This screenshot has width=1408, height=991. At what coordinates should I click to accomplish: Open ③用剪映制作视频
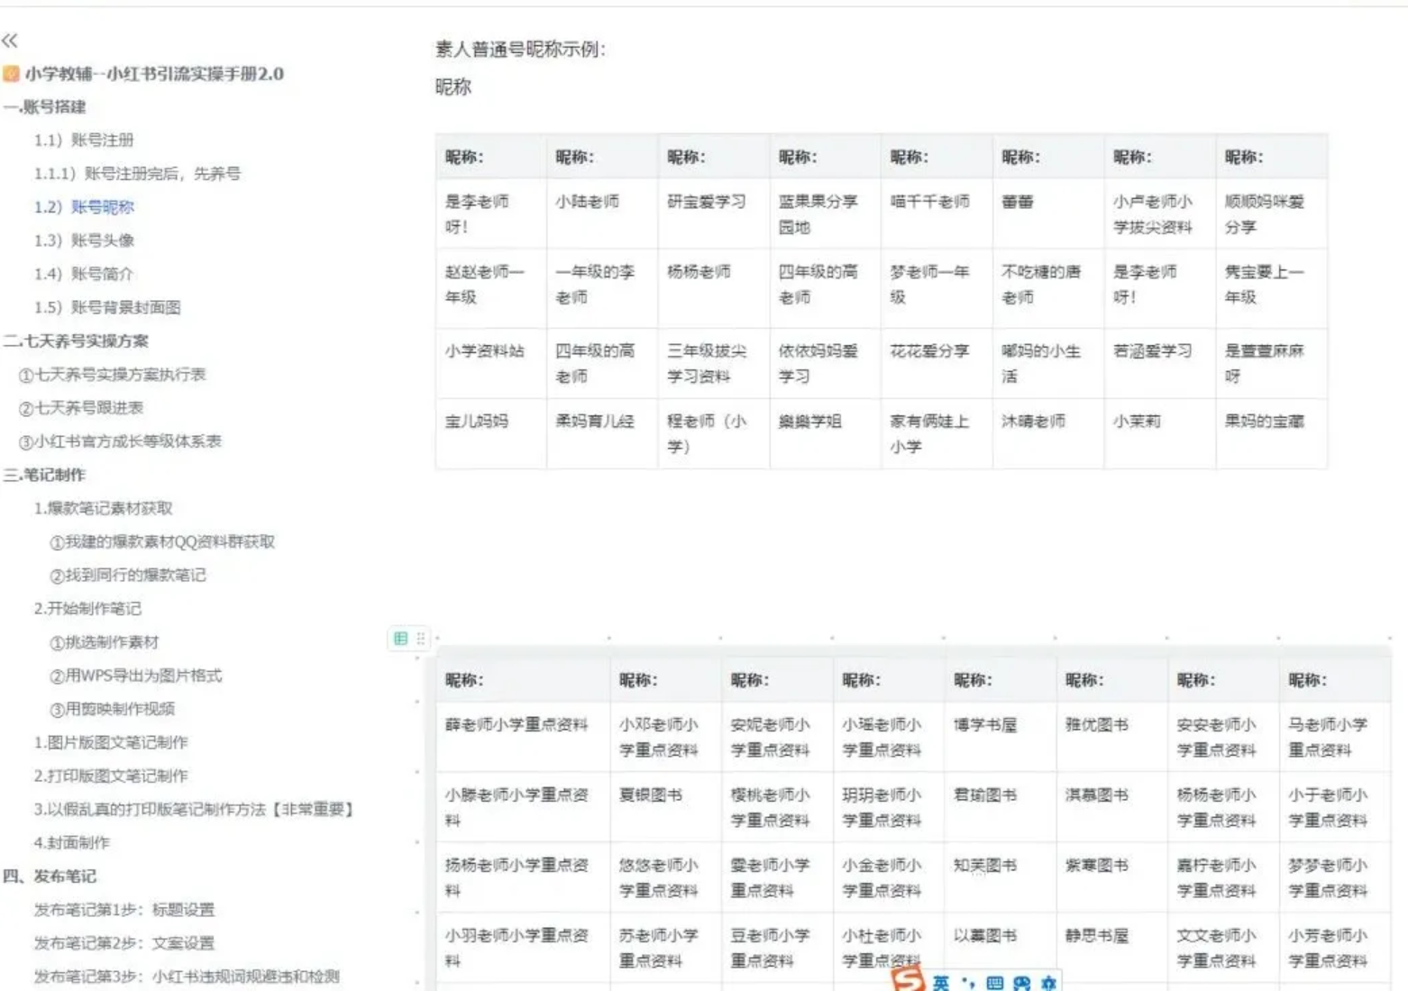112,709
